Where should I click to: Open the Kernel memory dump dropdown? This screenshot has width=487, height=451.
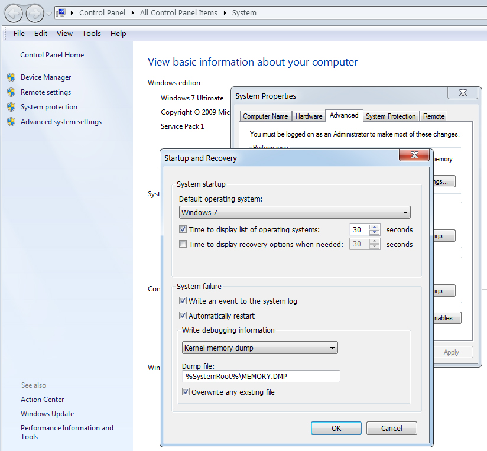260,348
